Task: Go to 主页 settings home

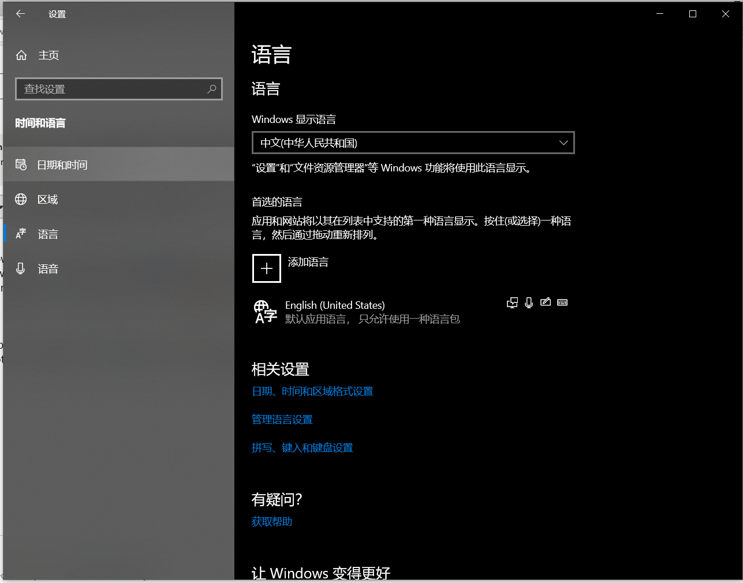Action: tap(119, 55)
